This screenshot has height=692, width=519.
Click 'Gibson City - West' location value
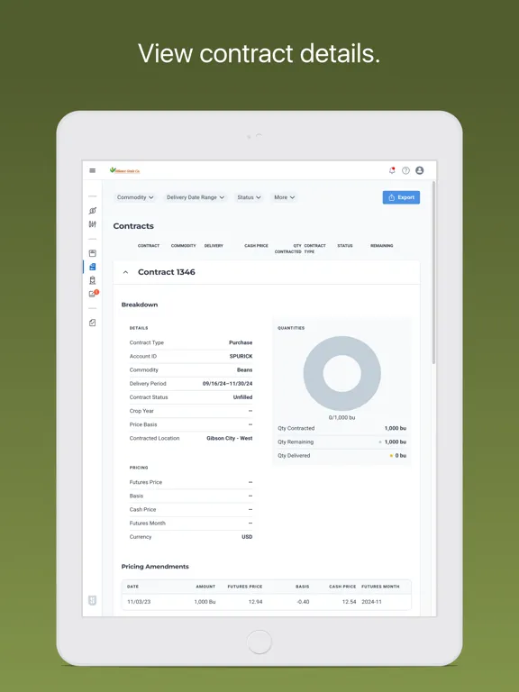pyautogui.click(x=230, y=438)
